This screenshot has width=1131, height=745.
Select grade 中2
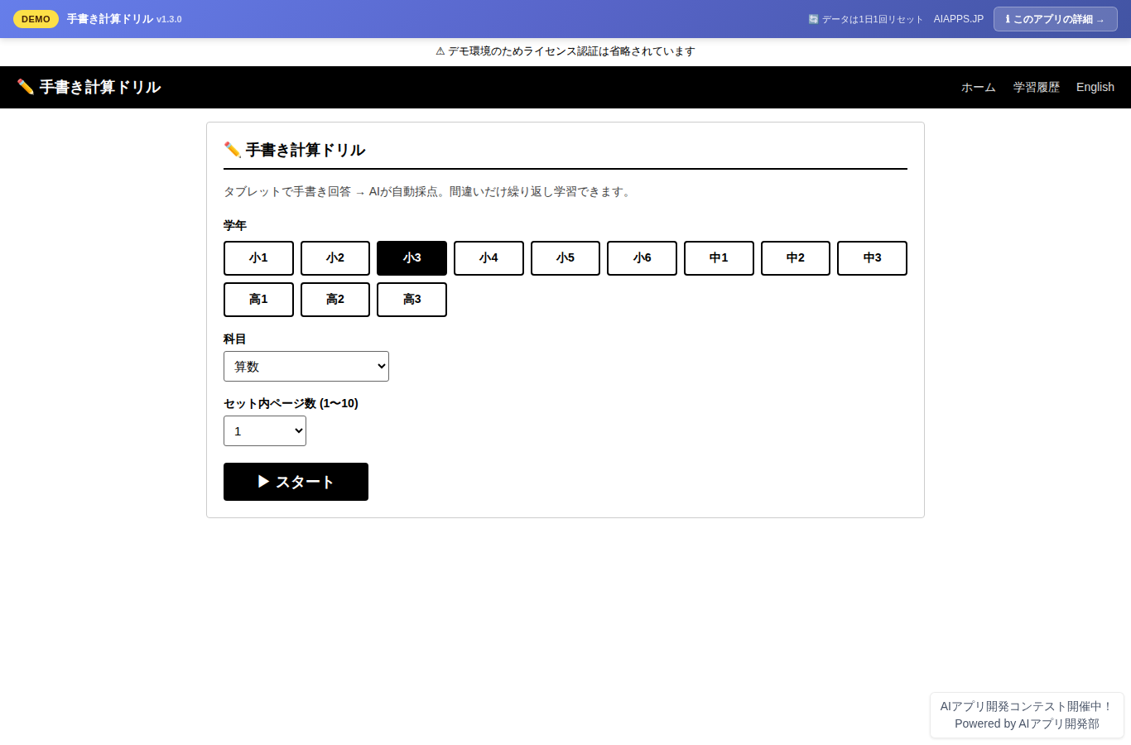tap(796, 258)
